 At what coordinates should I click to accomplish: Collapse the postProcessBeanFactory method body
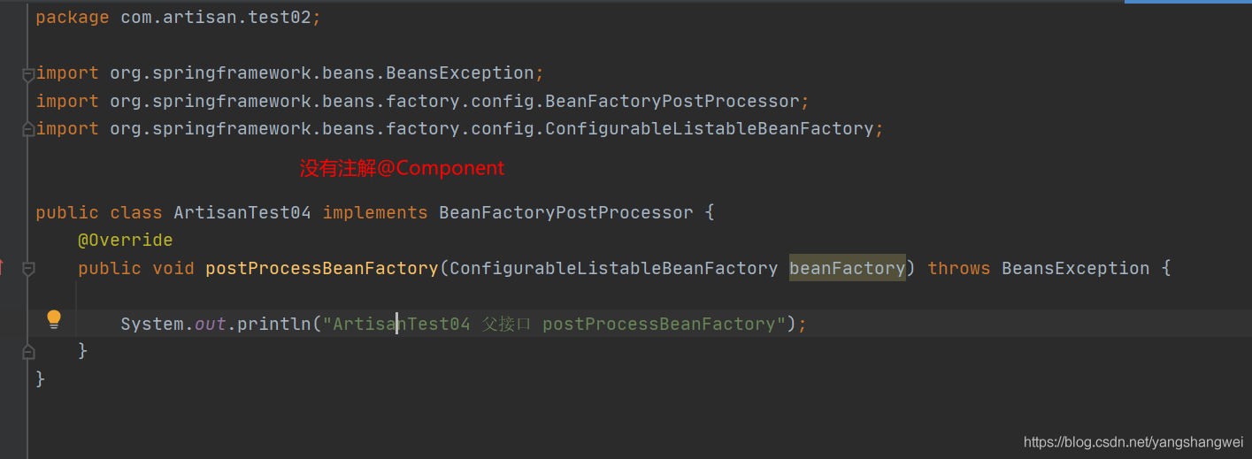tap(27, 268)
